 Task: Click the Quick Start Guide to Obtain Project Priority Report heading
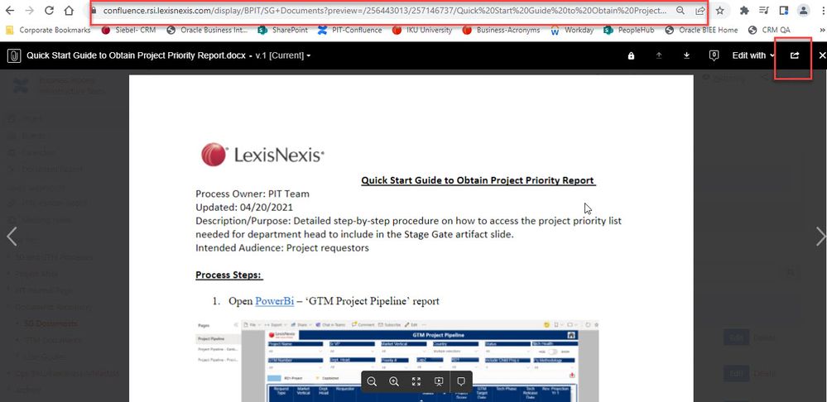click(478, 180)
